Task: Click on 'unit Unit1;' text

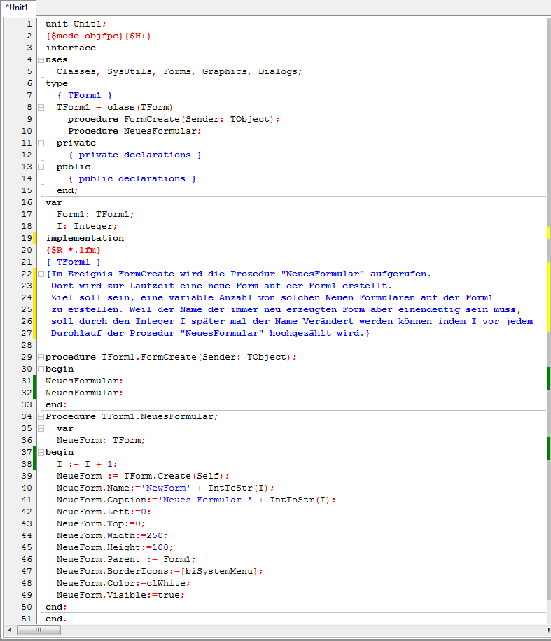Action: tap(76, 24)
